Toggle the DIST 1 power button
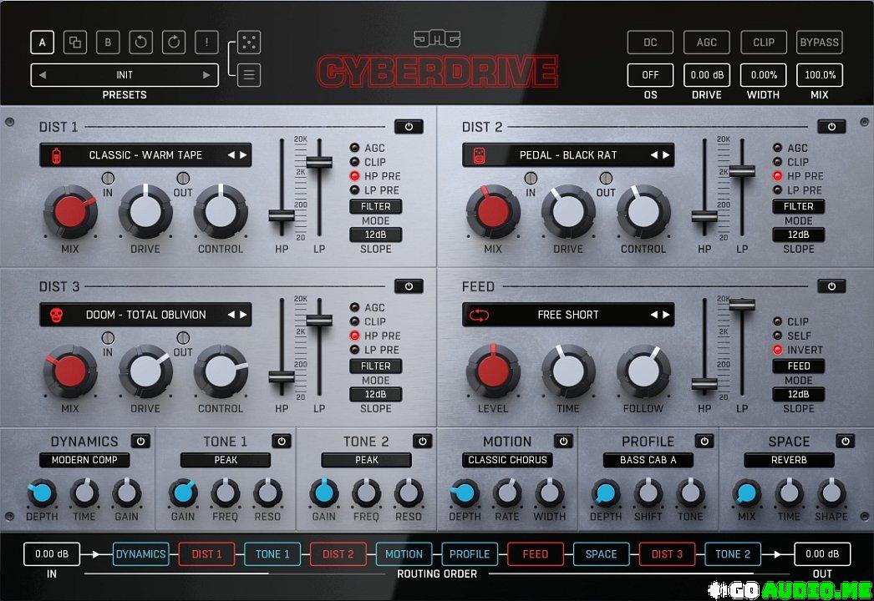The image size is (874, 601). [x=409, y=127]
